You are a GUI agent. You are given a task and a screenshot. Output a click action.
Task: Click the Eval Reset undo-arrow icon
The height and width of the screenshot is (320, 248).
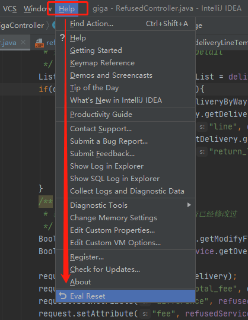[x=63, y=296]
